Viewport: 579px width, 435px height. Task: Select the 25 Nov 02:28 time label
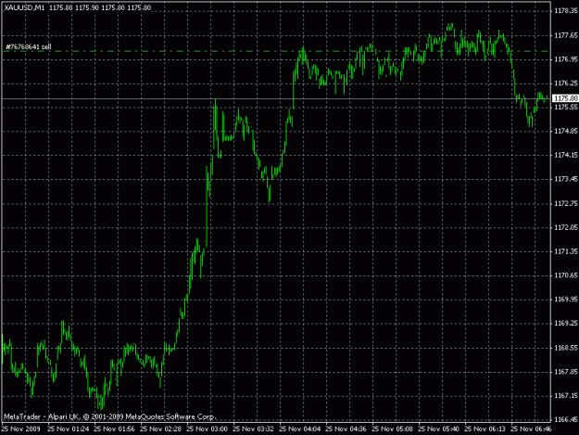pos(161,429)
